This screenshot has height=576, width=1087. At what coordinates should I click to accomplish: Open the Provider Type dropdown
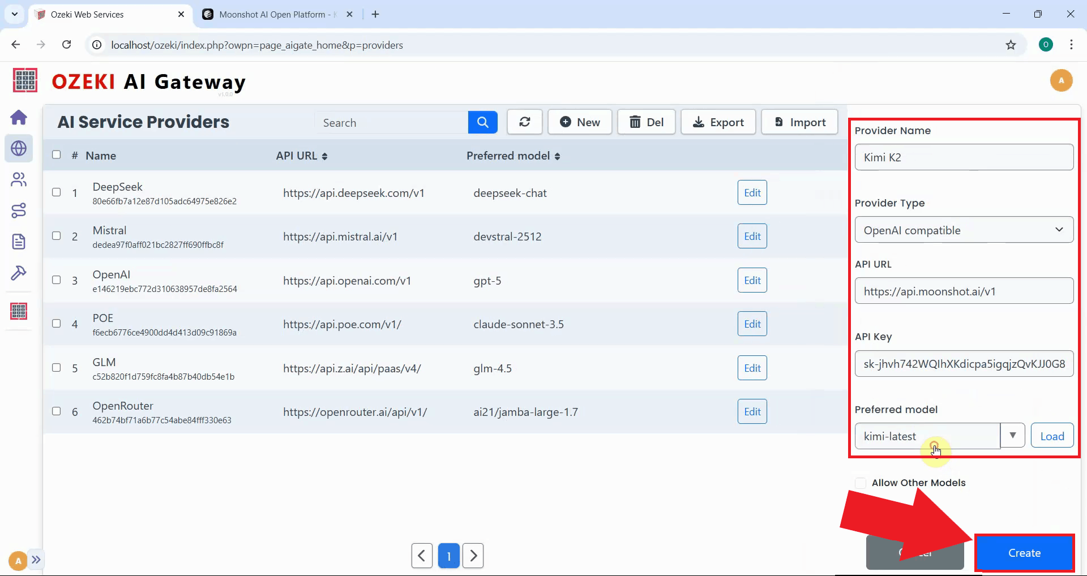964,230
